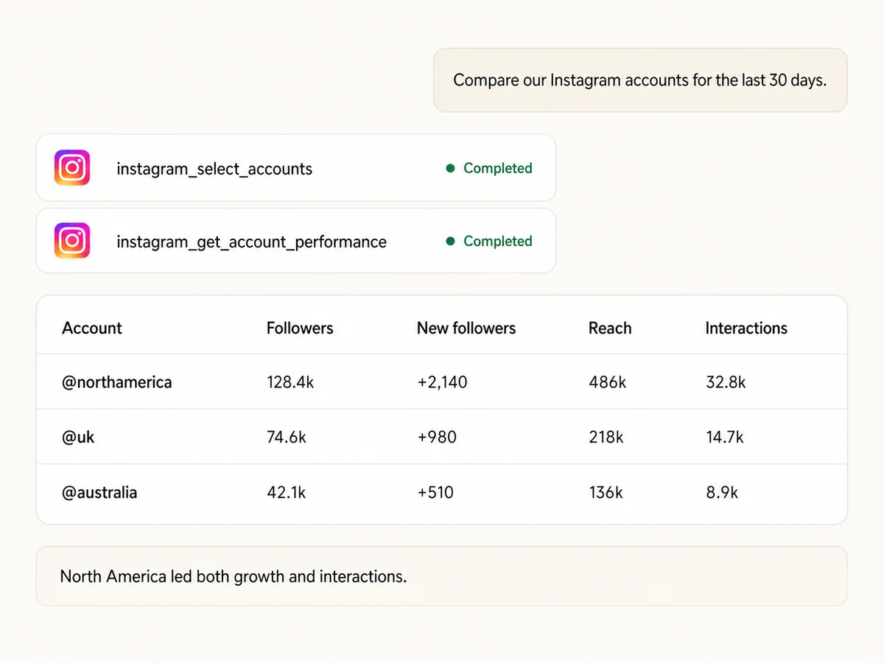Click the 136k reach value
Screen dimensions: 884x663
pyautogui.click(x=606, y=492)
